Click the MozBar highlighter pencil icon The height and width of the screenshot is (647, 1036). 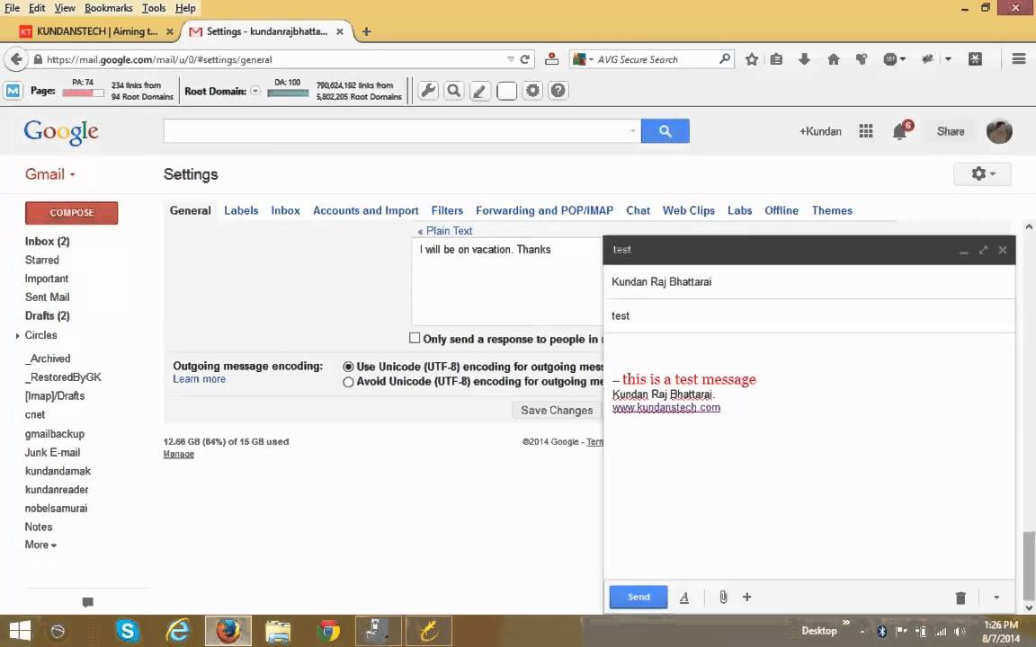(x=479, y=91)
